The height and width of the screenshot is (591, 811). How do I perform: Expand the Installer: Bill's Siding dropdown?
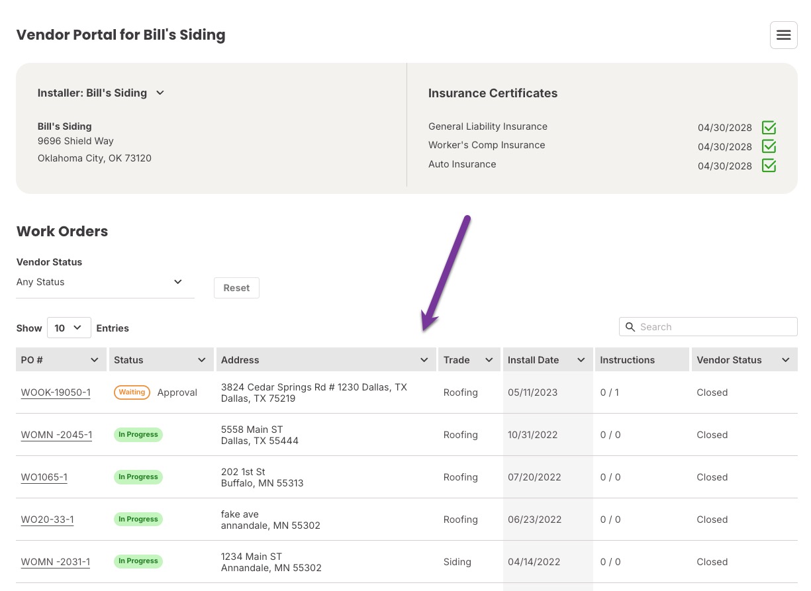click(160, 93)
